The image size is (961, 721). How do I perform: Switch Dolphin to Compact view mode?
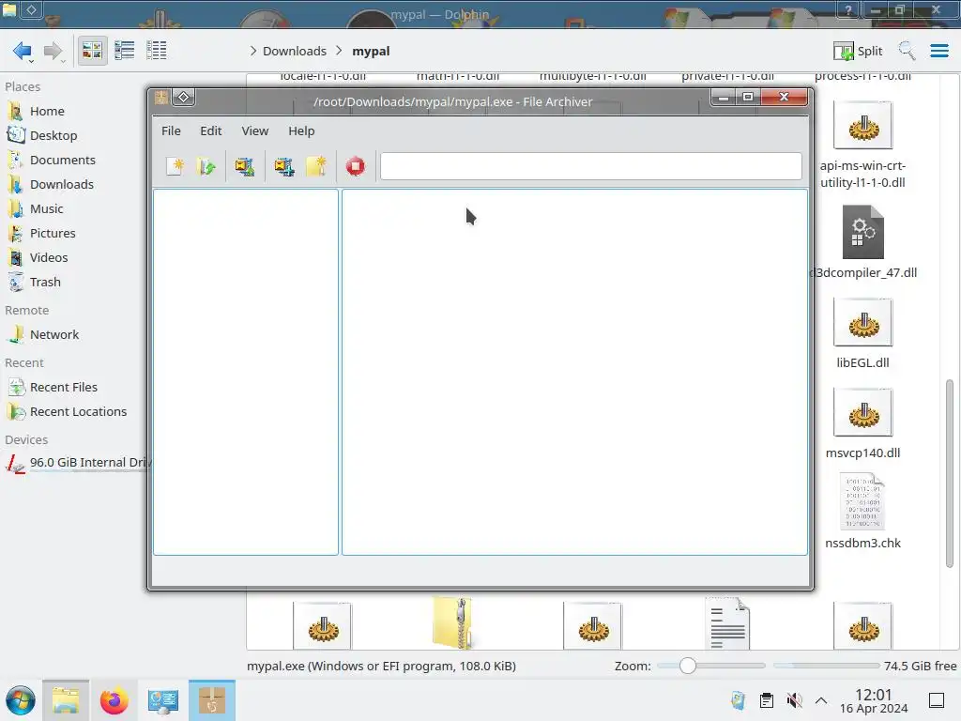pyautogui.click(x=125, y=51)
